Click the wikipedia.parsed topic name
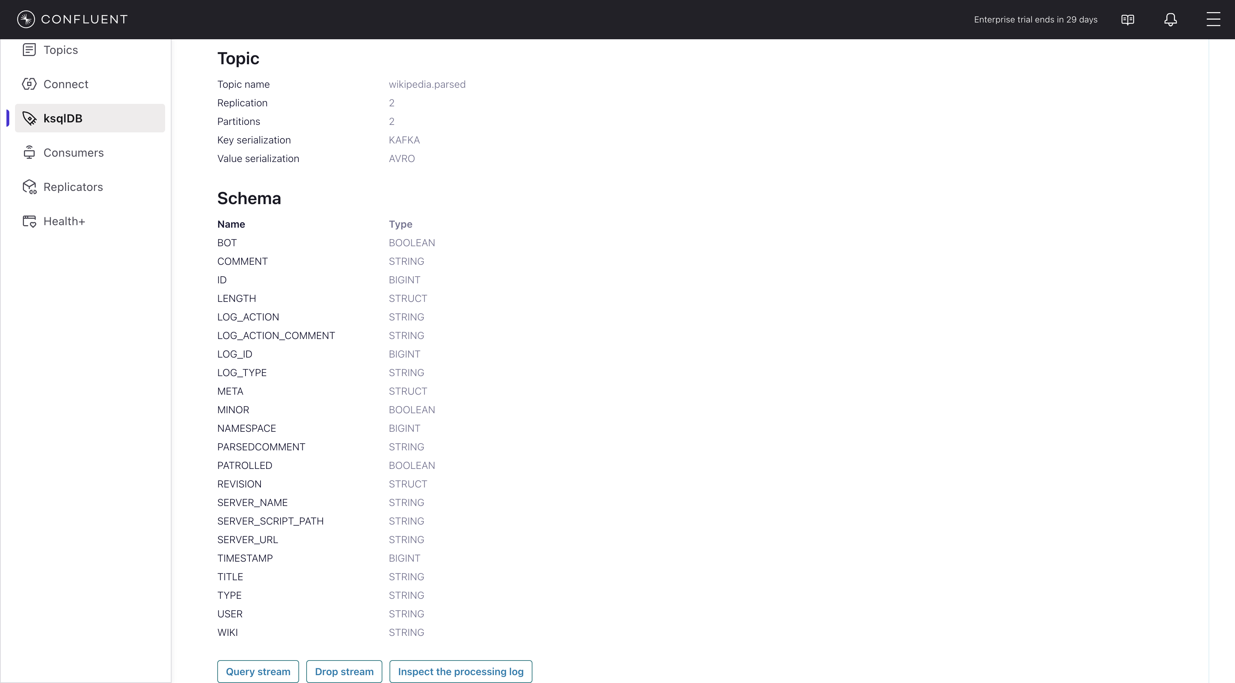Screen dimensions: 1235x683 point(427,84)
